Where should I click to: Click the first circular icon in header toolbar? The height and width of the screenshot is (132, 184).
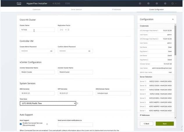coord(140,3)
